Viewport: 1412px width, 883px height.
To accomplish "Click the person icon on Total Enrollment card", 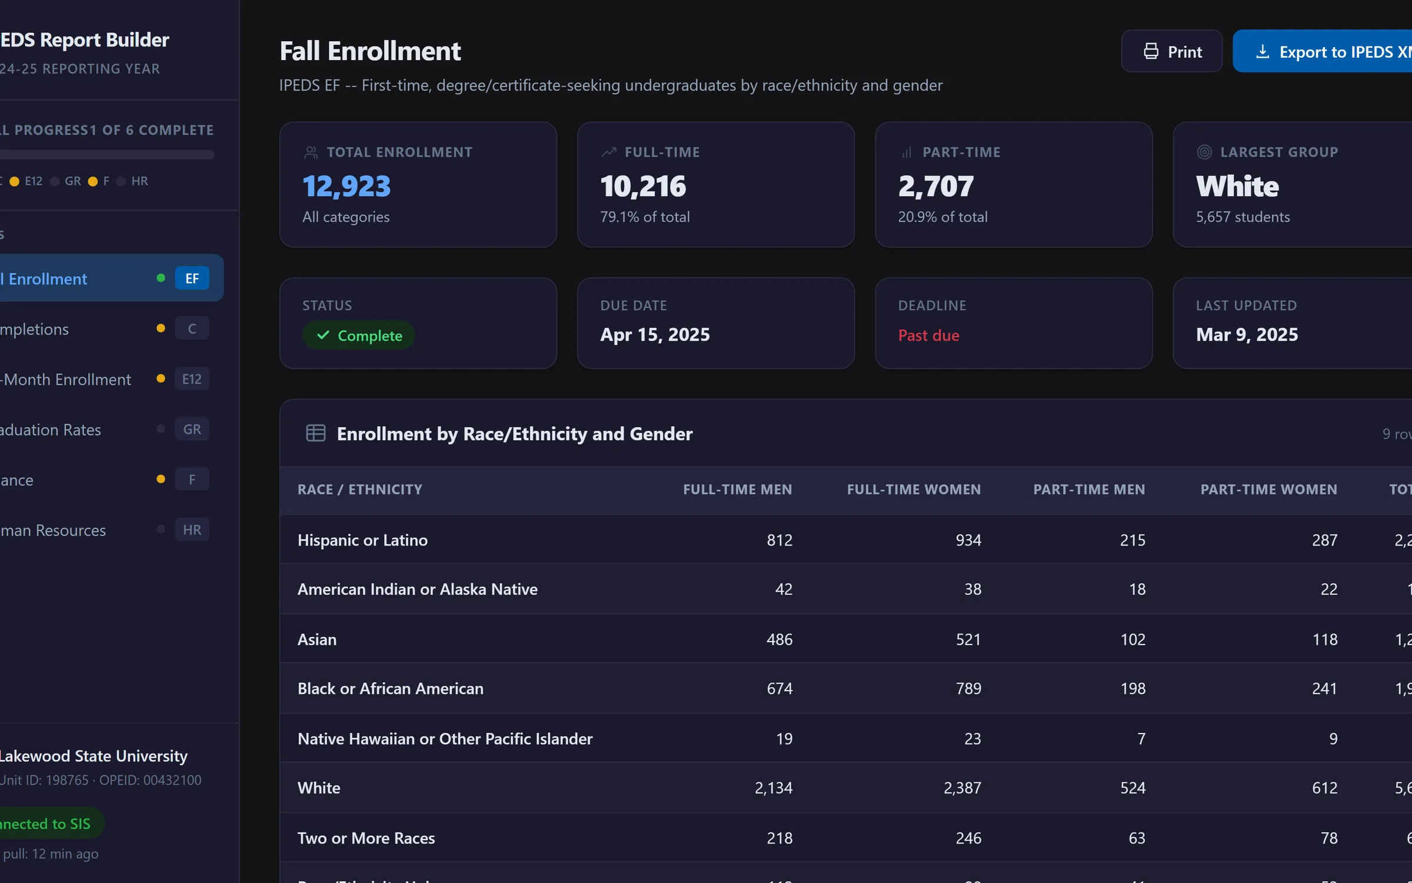I will 310,151.
